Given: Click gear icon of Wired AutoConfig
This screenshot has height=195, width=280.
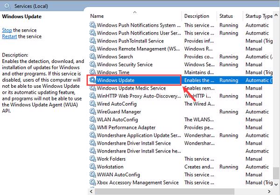Looking at the screenshot, I should point(93,104).
